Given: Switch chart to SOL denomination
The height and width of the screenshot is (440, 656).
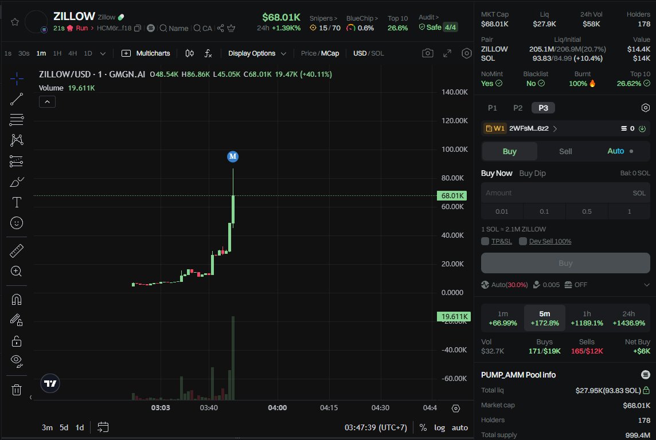Looking at the screenshot, I should (377, 53).
